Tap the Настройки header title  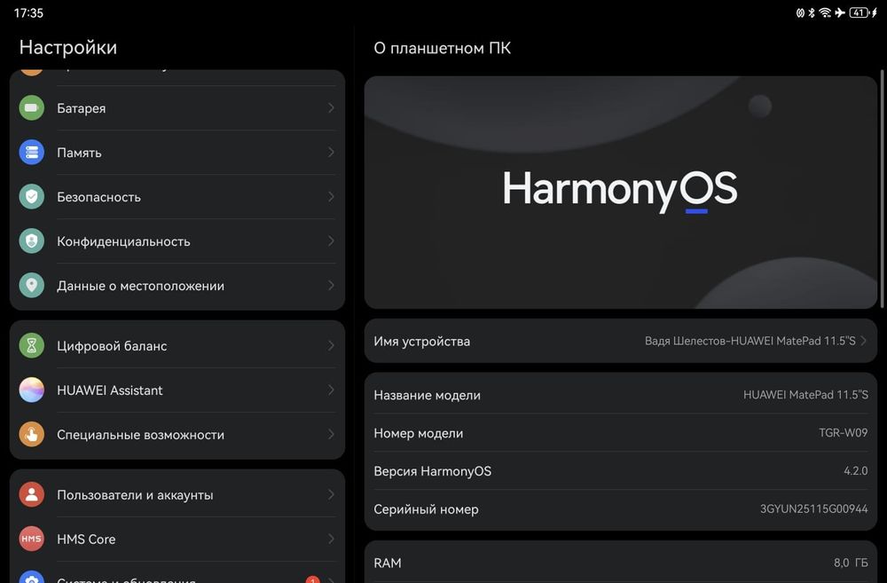pos(68,47)
